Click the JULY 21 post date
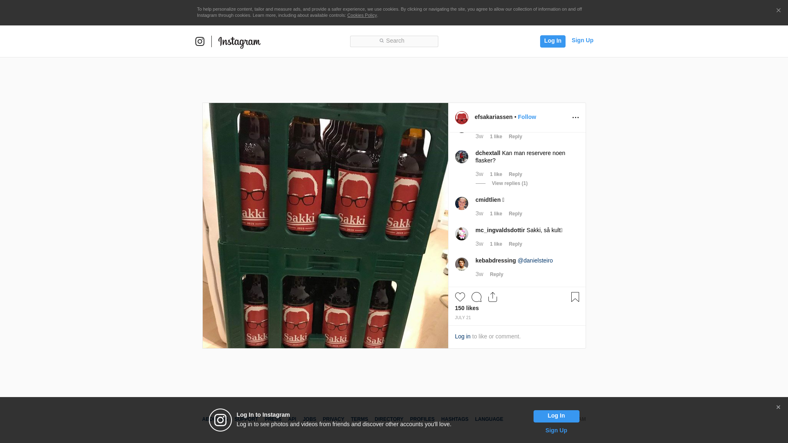The image size is (788, 443). (x=463, y=318)
